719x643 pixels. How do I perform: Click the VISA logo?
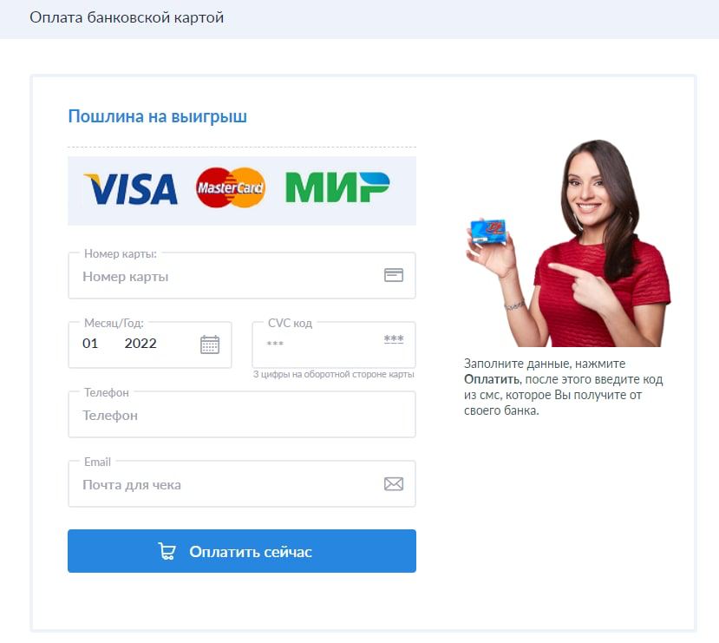pos(131,189)
